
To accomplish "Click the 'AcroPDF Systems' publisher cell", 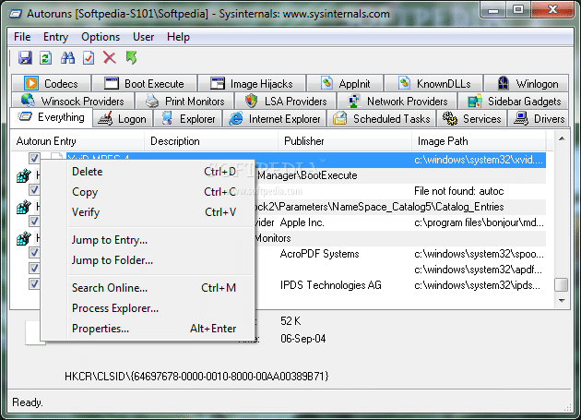I will pos(319,254).
